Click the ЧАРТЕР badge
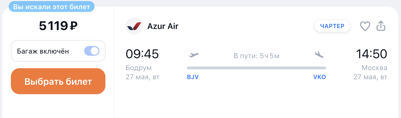The width and height of the screenshot is (401, 118). 332,26
